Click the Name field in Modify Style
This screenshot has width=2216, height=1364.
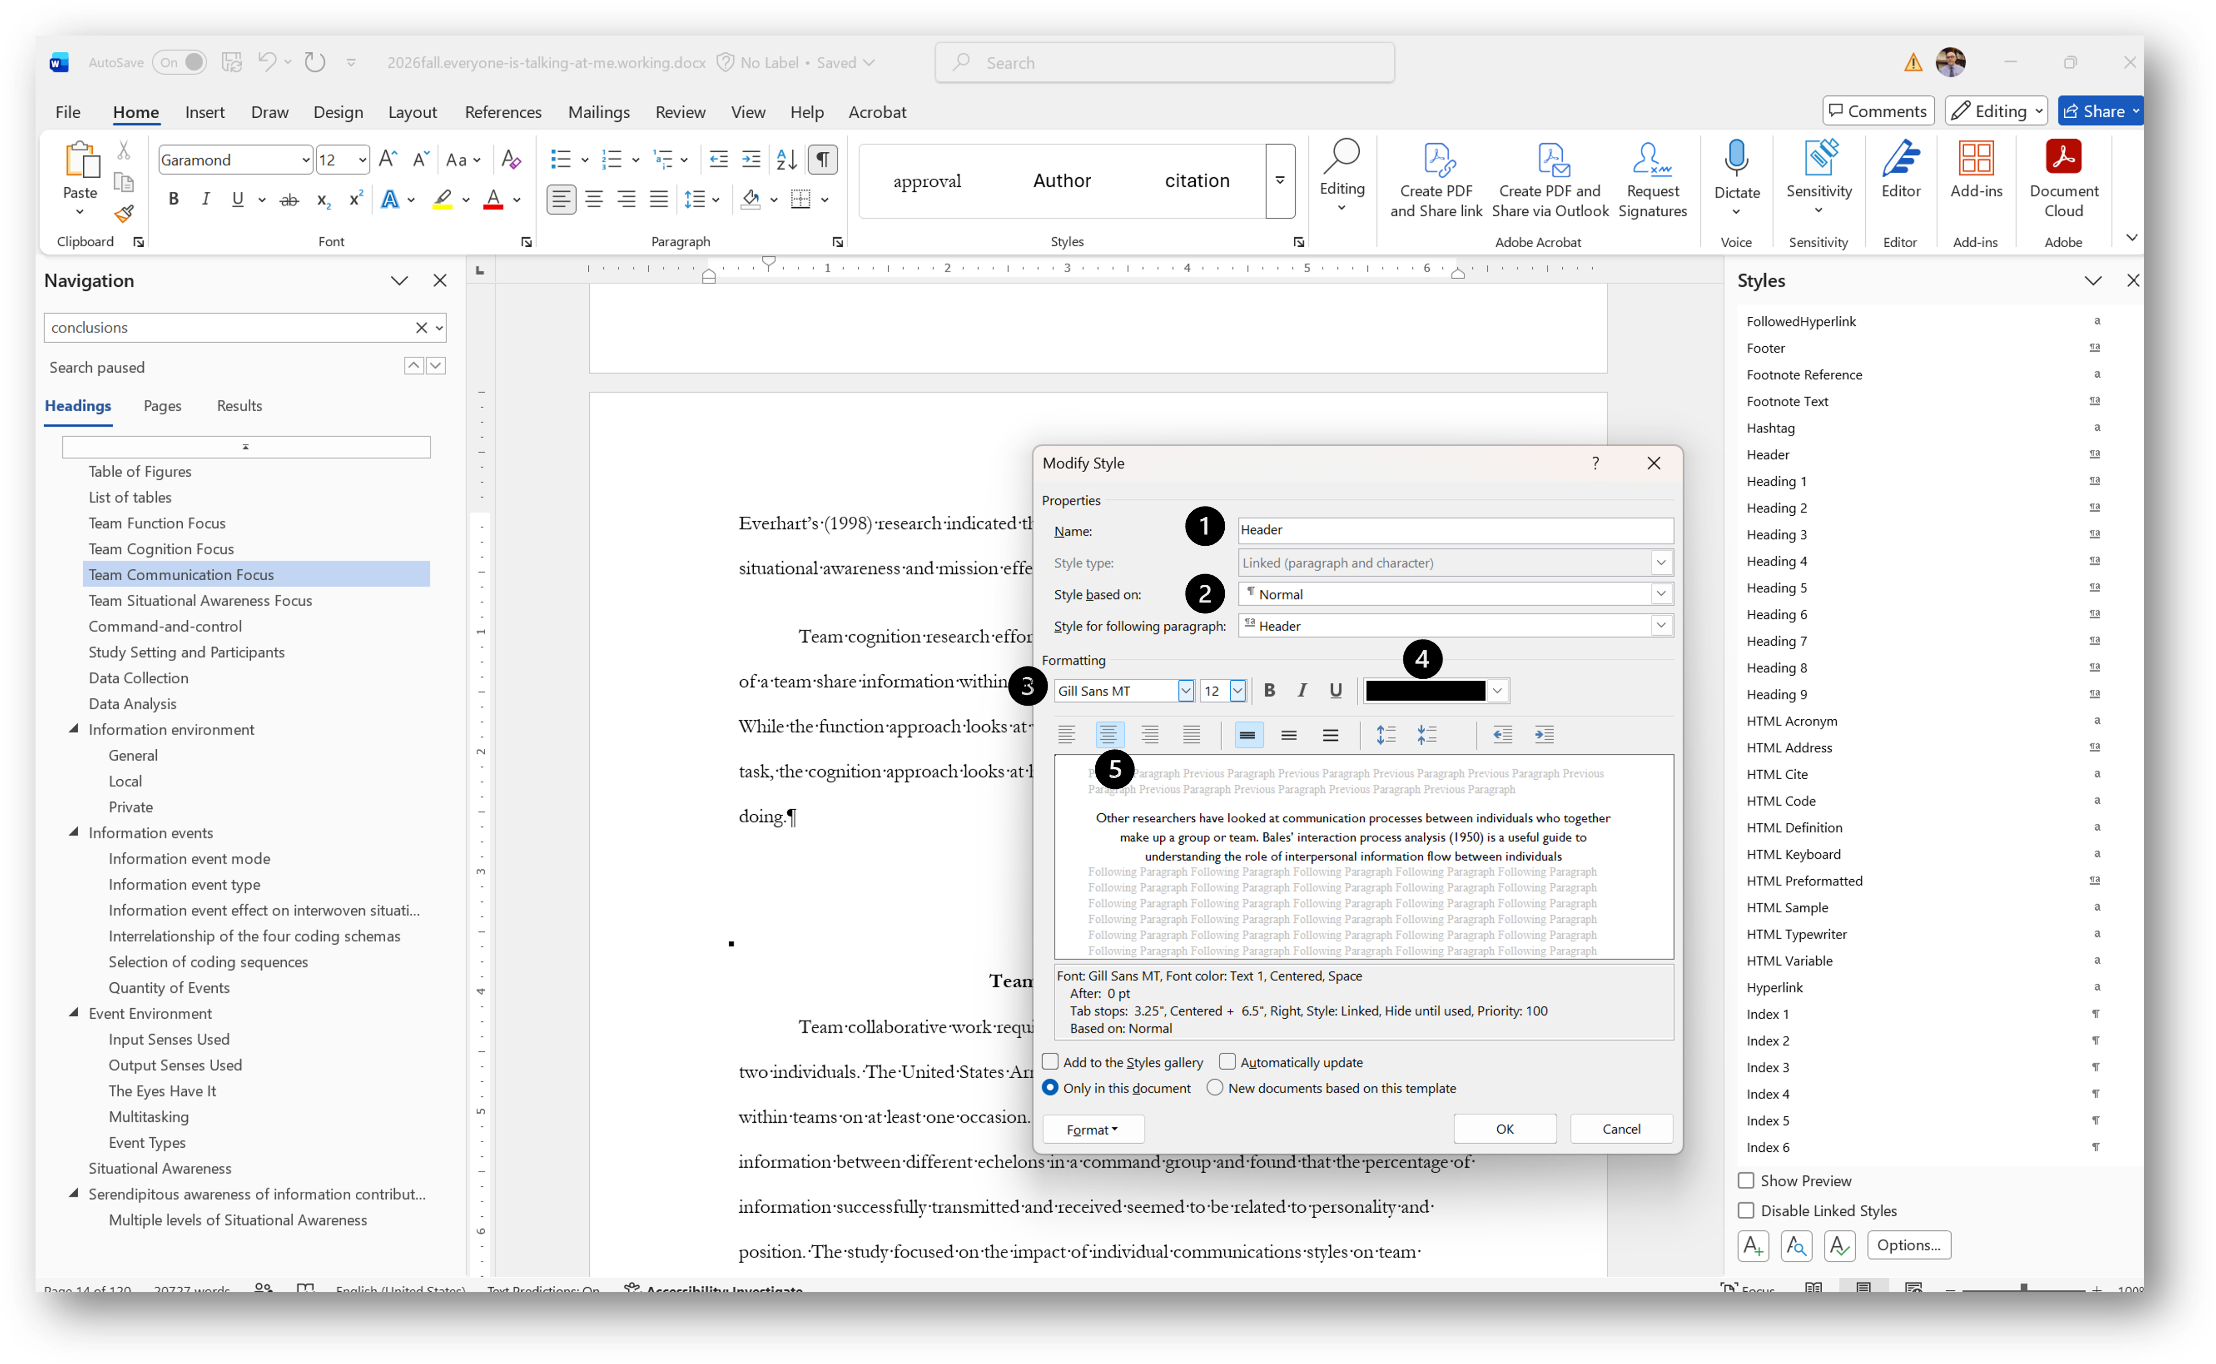click(x=1455, y=529)
